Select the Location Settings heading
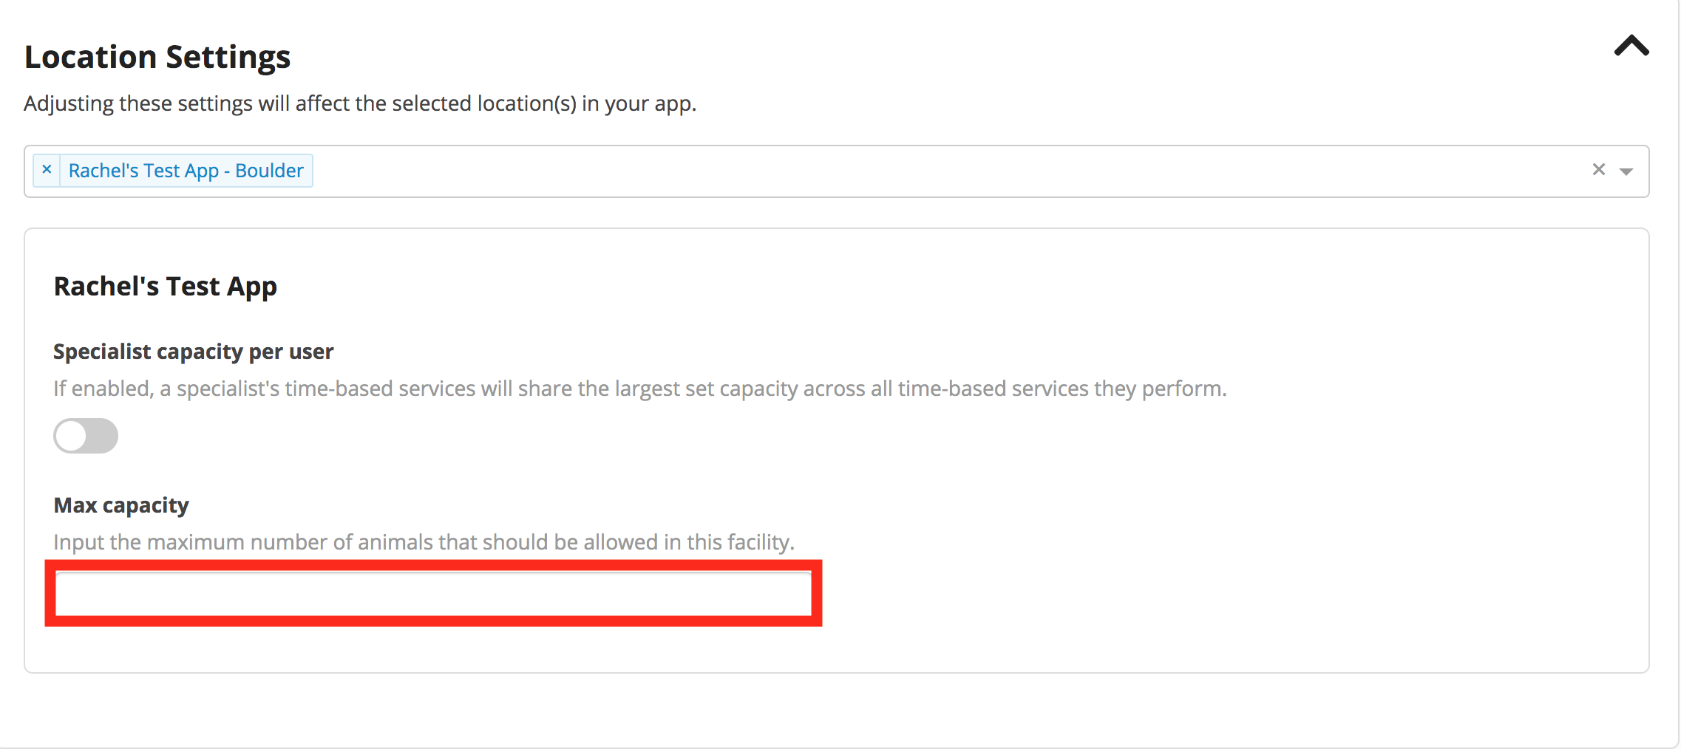 [157, 55]
